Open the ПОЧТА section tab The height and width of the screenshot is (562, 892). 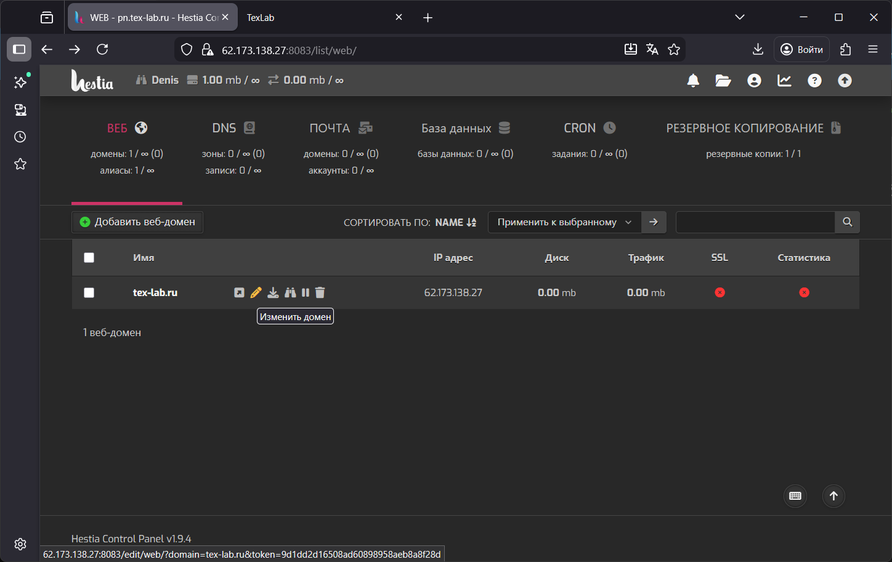[x=341, y=128]
